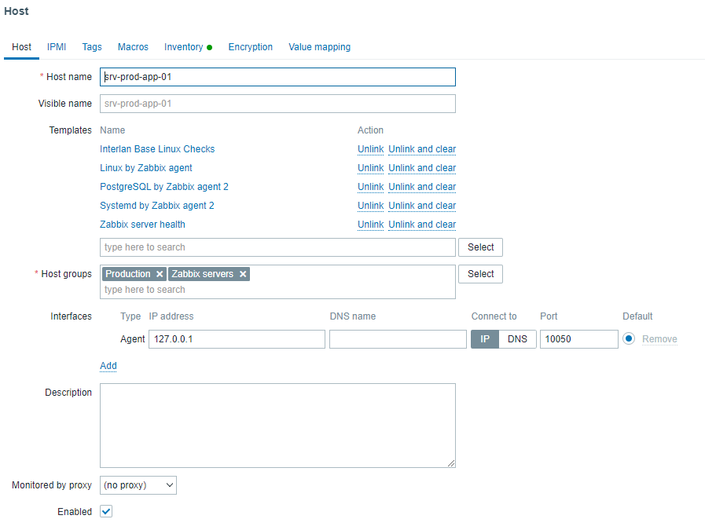705x530 pixels.
Task: Add a new interface
Action: point(108,366)
